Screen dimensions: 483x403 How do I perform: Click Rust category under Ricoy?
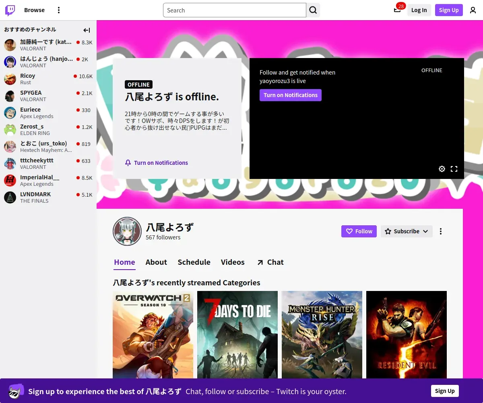(x=25, y=83)
